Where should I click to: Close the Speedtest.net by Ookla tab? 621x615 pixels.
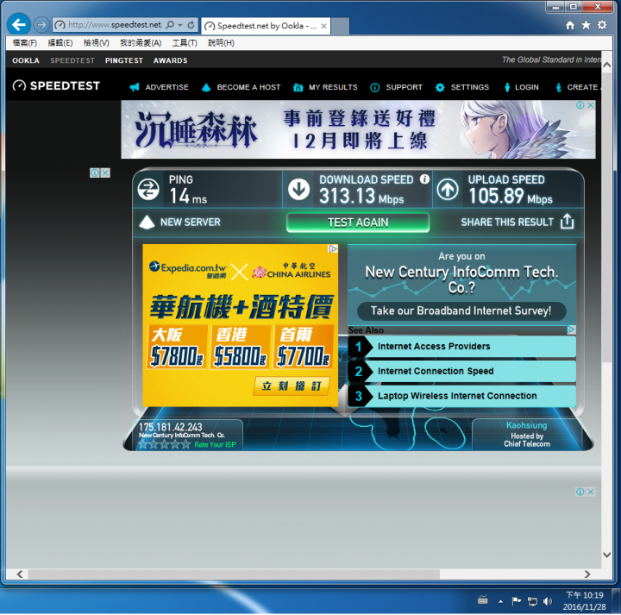click(x=323, y=26)
